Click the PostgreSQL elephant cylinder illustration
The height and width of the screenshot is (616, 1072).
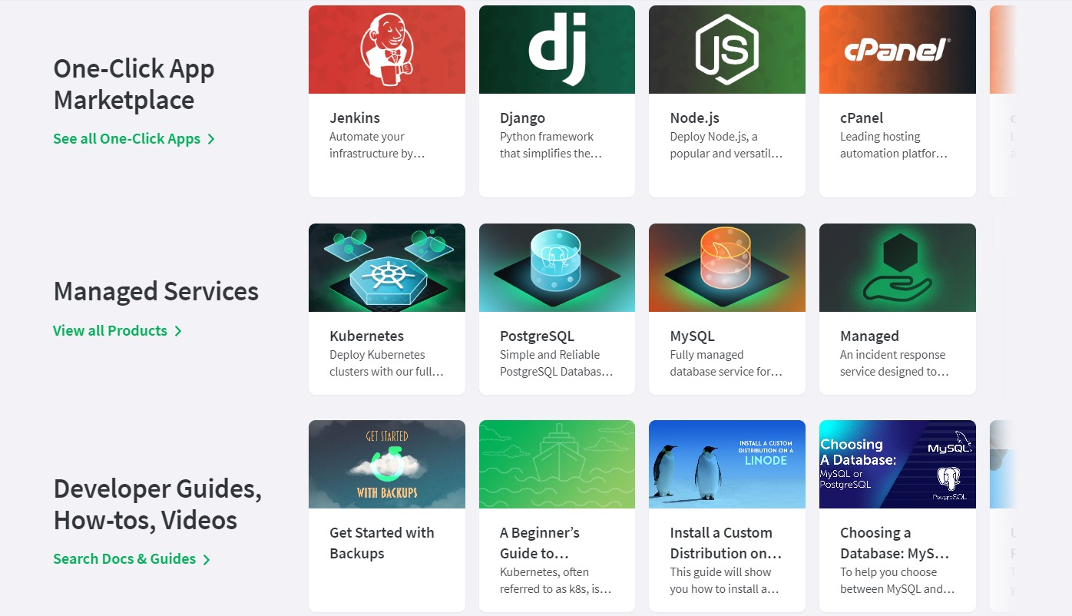coord(557,261)
